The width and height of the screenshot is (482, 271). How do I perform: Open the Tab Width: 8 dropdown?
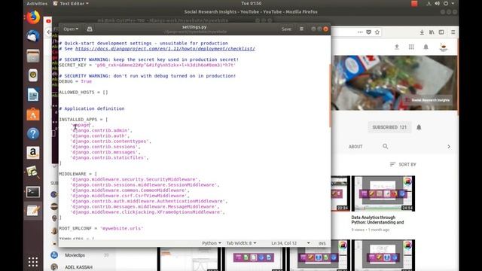[241, 243]
